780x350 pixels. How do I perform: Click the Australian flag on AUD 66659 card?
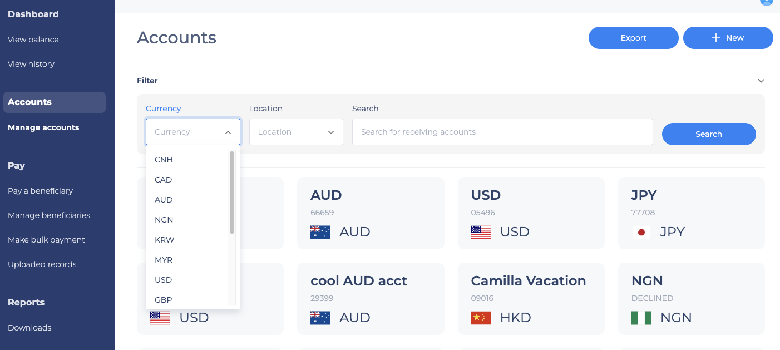point(320,232)
